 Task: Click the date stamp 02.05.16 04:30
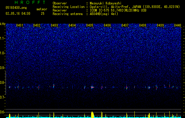pos(18,14)
